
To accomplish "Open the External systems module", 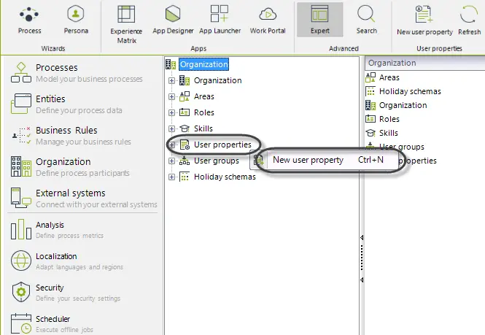I will [x=84, y=198].
